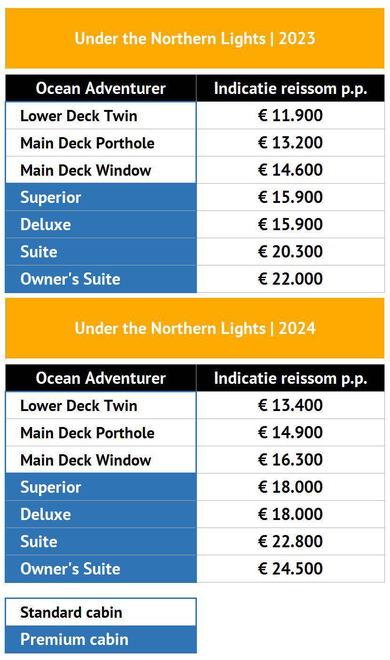Click the € 11.900 price cell
Image resolution: width=390 pixels, height=660 pixels.
point(290,116)
